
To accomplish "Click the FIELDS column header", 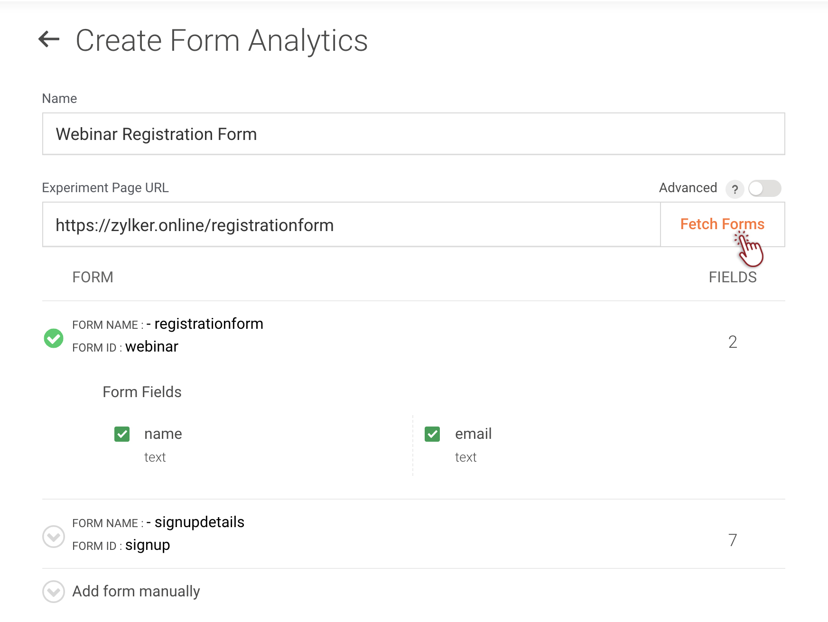I will click(733, 277).
